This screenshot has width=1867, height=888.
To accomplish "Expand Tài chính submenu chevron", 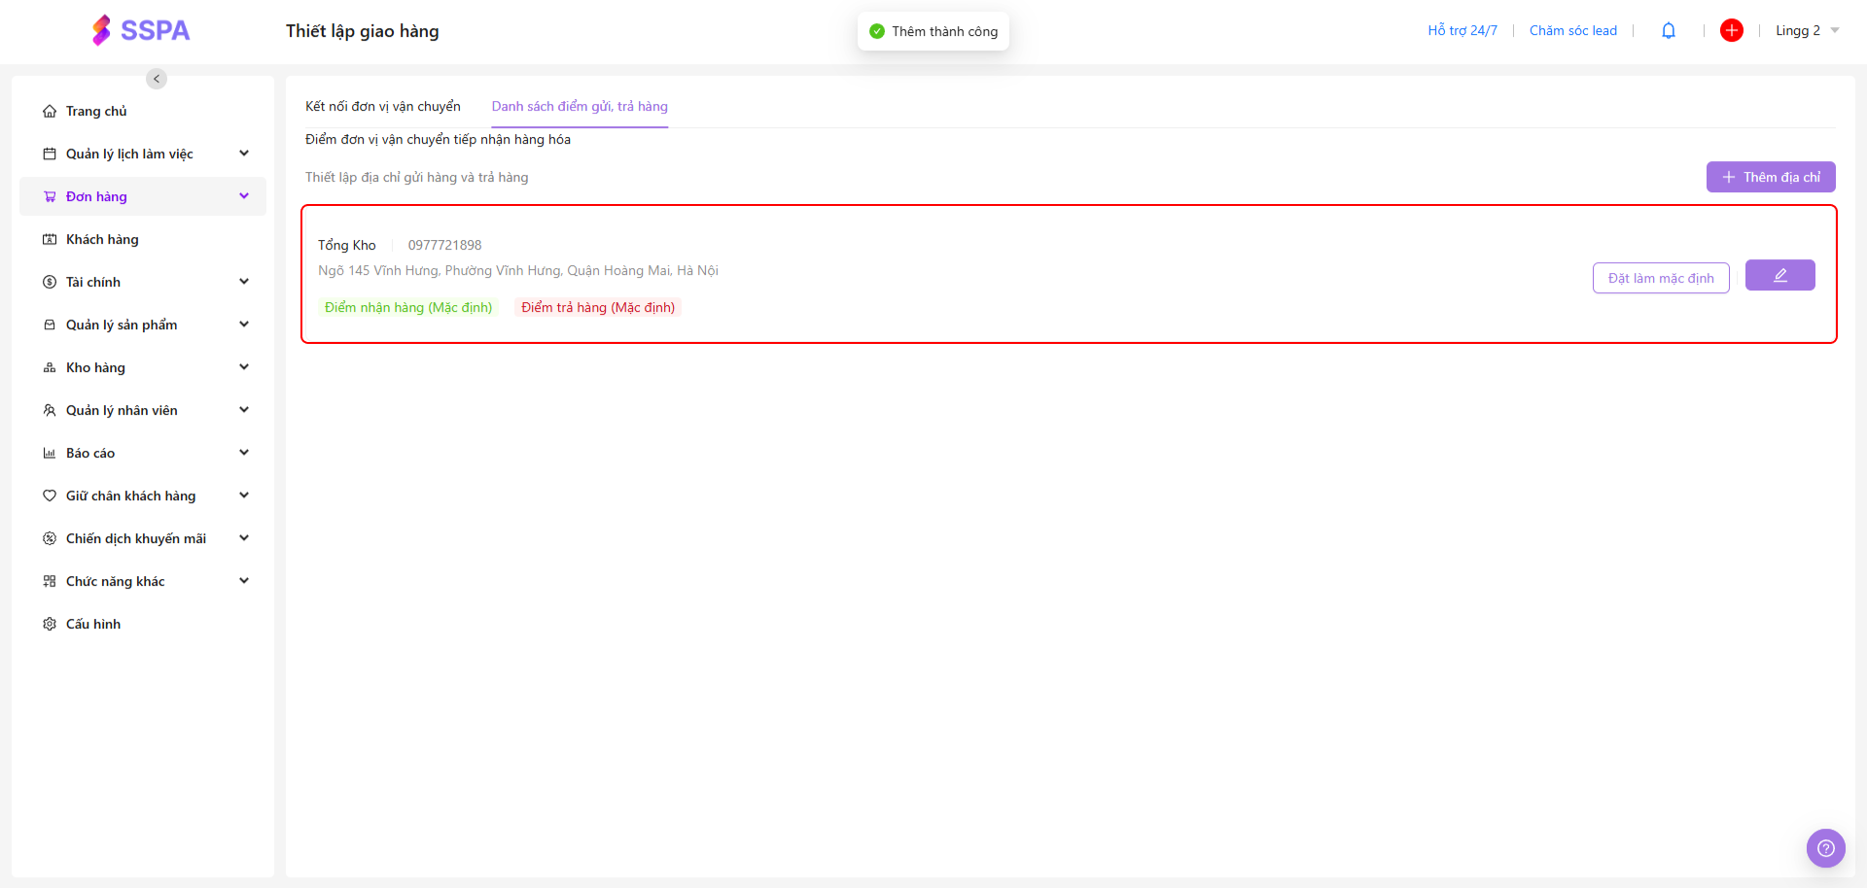I will [244, 282].
